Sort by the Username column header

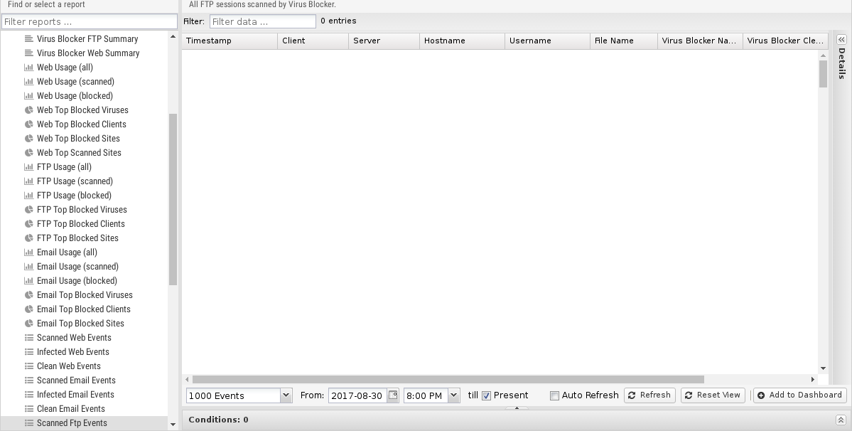(548, 41)
